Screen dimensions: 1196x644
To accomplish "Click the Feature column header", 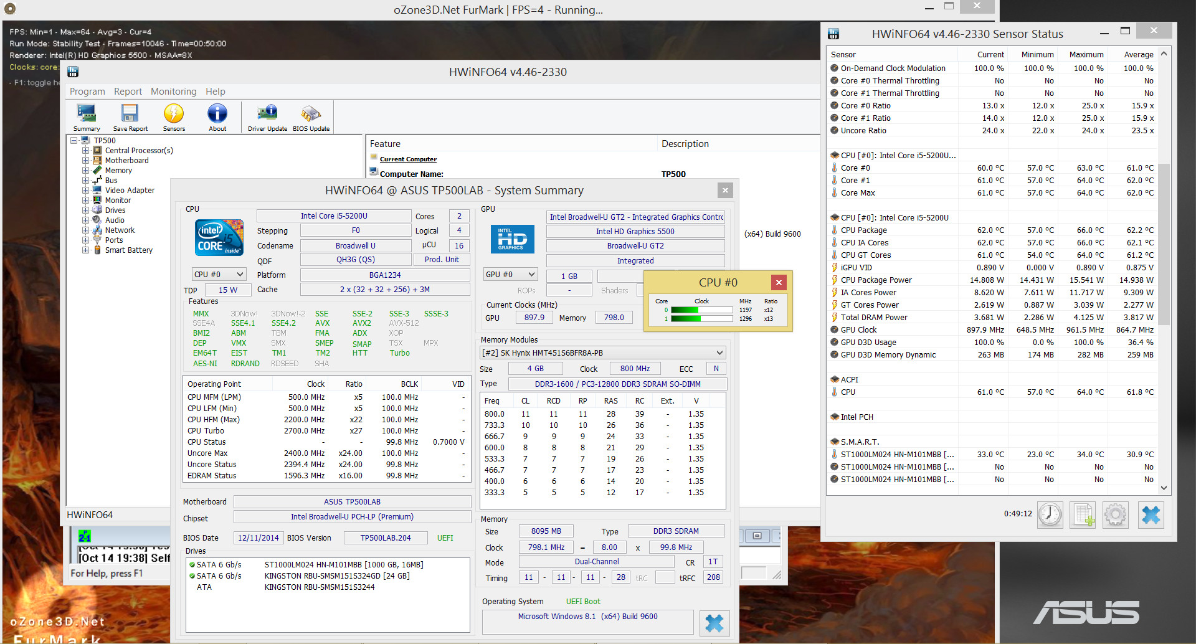I will (x=512, y=144).
